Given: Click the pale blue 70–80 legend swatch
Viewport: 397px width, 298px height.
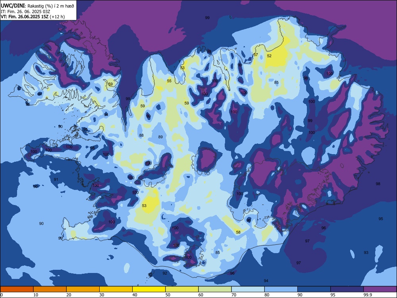Looking at the screenshot, I should (x=248, y=289).
